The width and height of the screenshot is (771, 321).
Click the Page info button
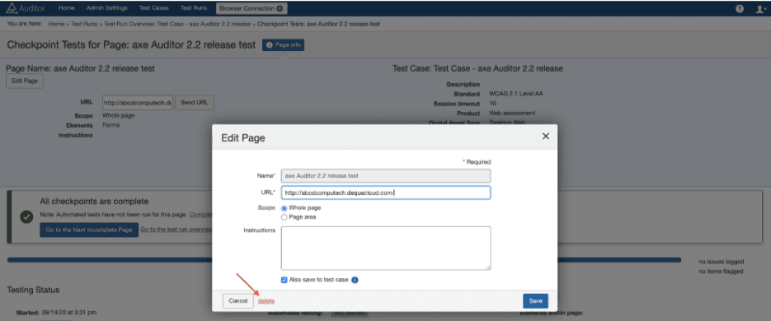284,45
